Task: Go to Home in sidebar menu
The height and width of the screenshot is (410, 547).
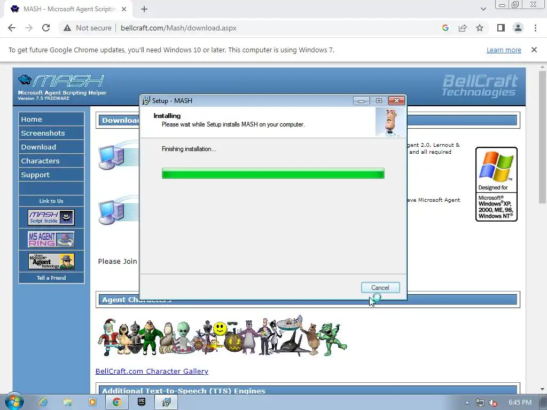Action: coord(51,119)
